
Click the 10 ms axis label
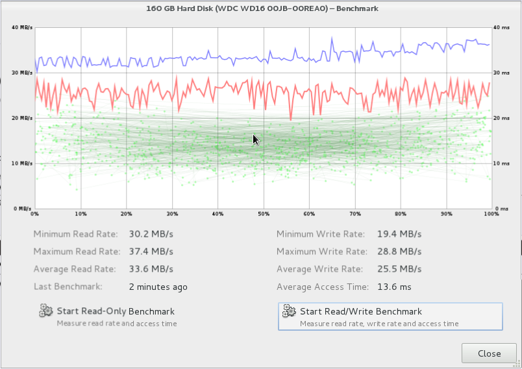coord(501,163)
